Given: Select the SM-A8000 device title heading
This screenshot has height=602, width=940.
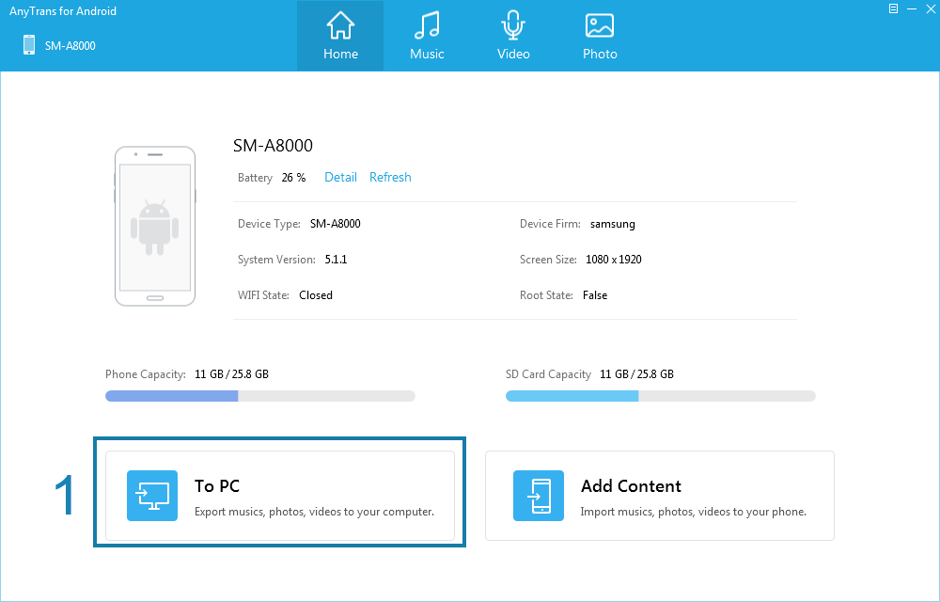Looking at the screenshot, I should point(273,145).
